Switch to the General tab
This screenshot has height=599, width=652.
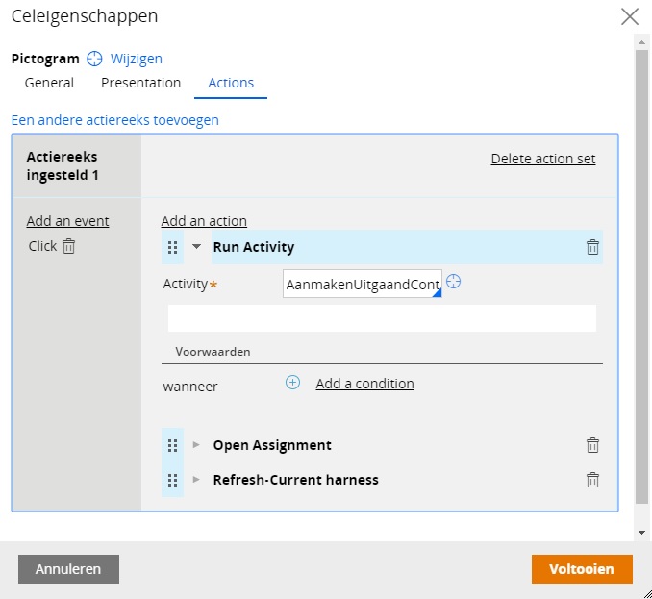[x=49, y=83]
